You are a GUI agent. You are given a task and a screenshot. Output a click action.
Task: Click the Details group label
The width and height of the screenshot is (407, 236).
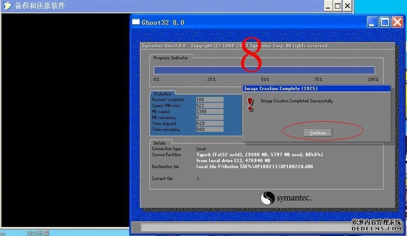pyautogui.click(x=159, y=143)
